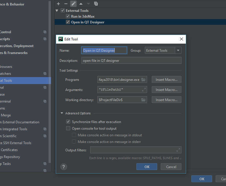Enable Open console for tool output
Viewport: 226px width, 186px height.
pos(68,128)
